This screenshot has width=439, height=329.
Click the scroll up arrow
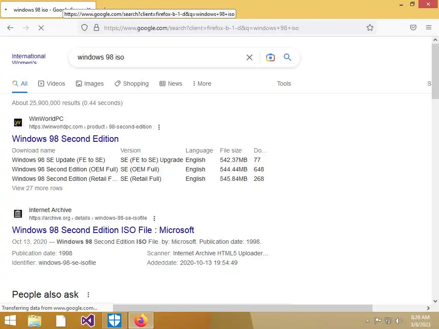click(x=435, y=40)
